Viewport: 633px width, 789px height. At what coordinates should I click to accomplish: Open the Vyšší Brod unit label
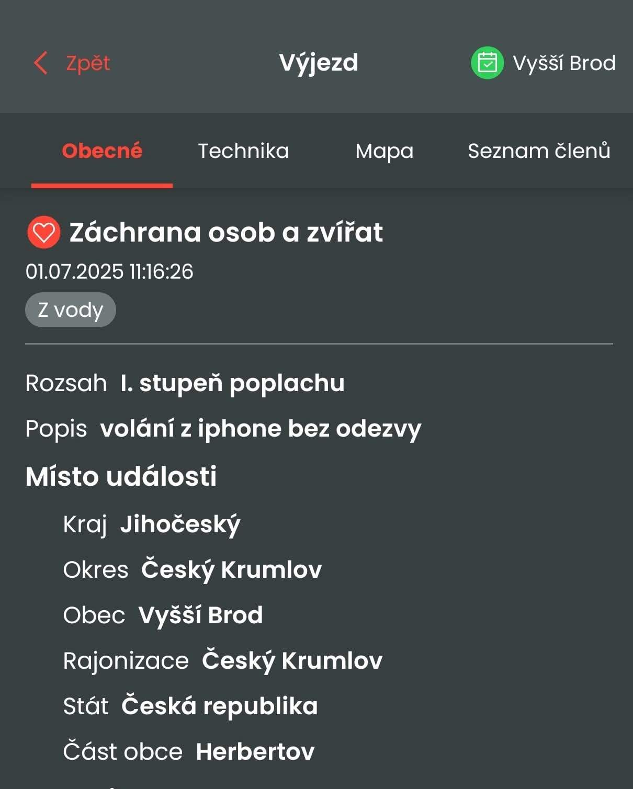click(x=564, y=63)
